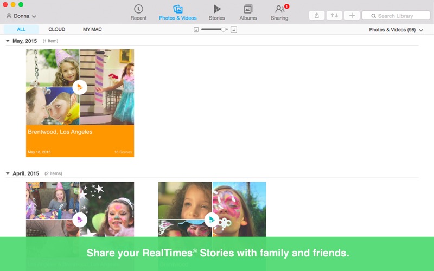The width and height of the screenshot is (434, 271).
Task: Open the Donna account dropdown
Action: click(21, 16)
